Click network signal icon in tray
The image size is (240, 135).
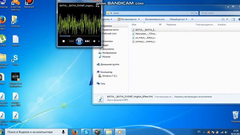coord(222,132)
